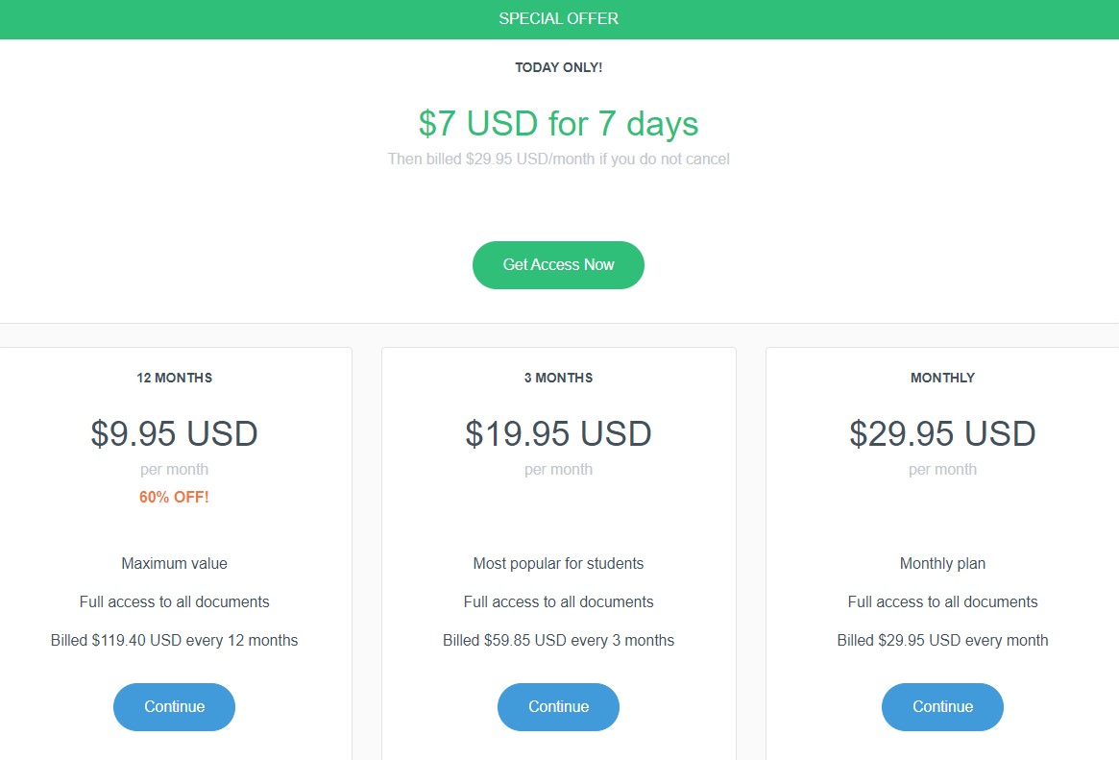Click the $29.95 USD plan price
Screen dimensions: 1119x760
pos(942,433)
